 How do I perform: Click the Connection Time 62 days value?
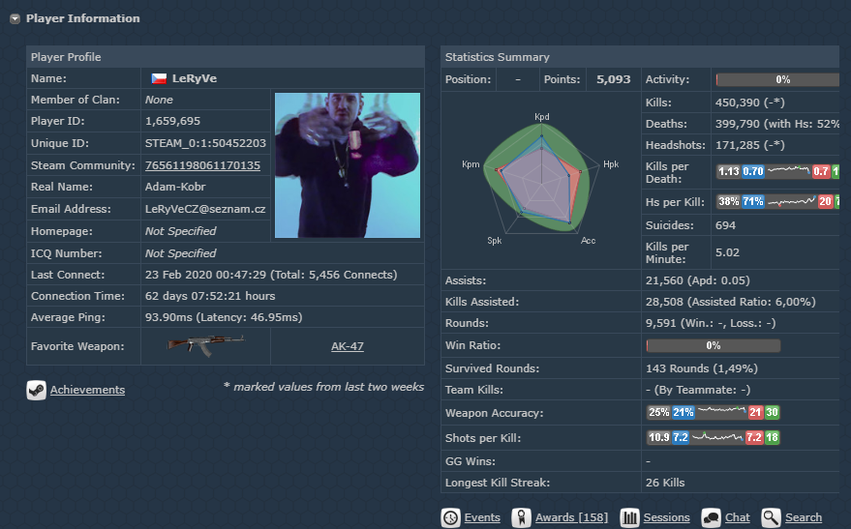(210, 296)
